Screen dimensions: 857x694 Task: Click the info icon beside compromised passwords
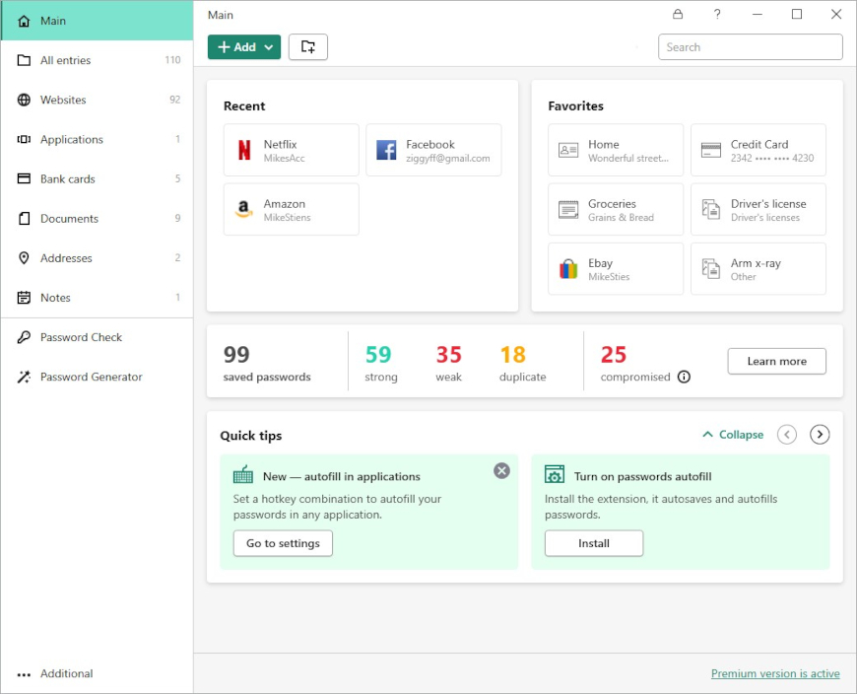click(682, 377)
